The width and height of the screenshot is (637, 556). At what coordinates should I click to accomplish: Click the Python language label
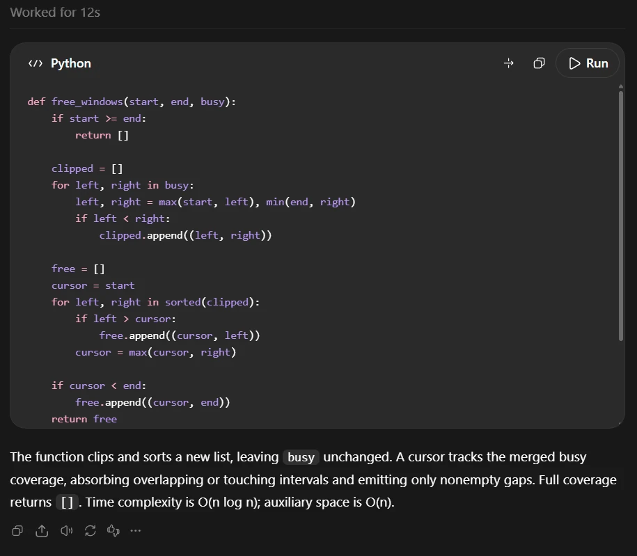[x=71, y=63]
